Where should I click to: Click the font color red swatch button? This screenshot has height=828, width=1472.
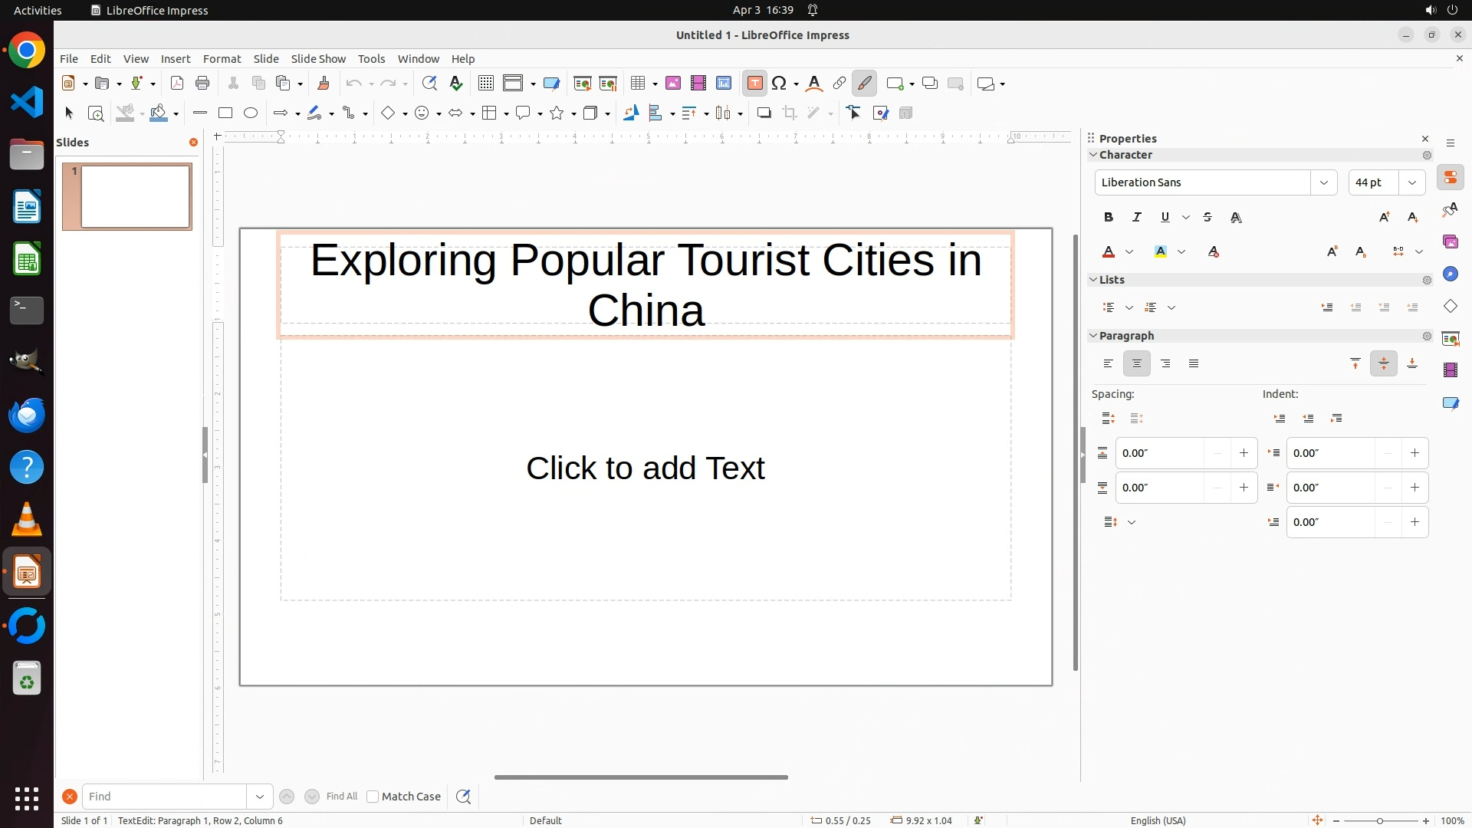(1109, 252)
